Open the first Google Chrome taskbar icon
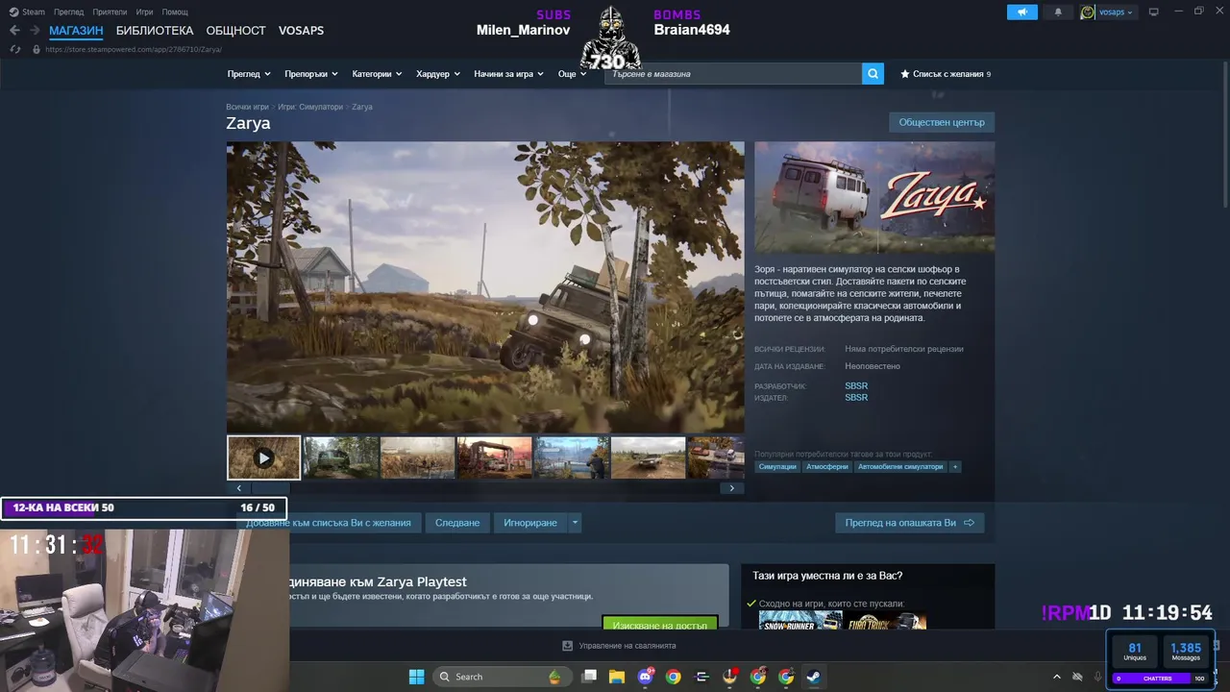The height and width of the screenshot is (692, 1230). pos(674,677)
